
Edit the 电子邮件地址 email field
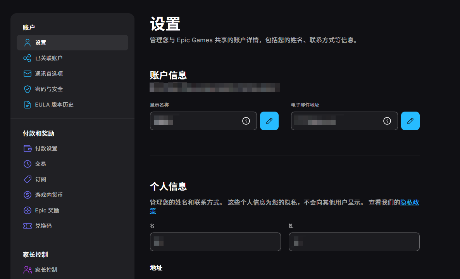pyautogui.click(x=410, y=121)
